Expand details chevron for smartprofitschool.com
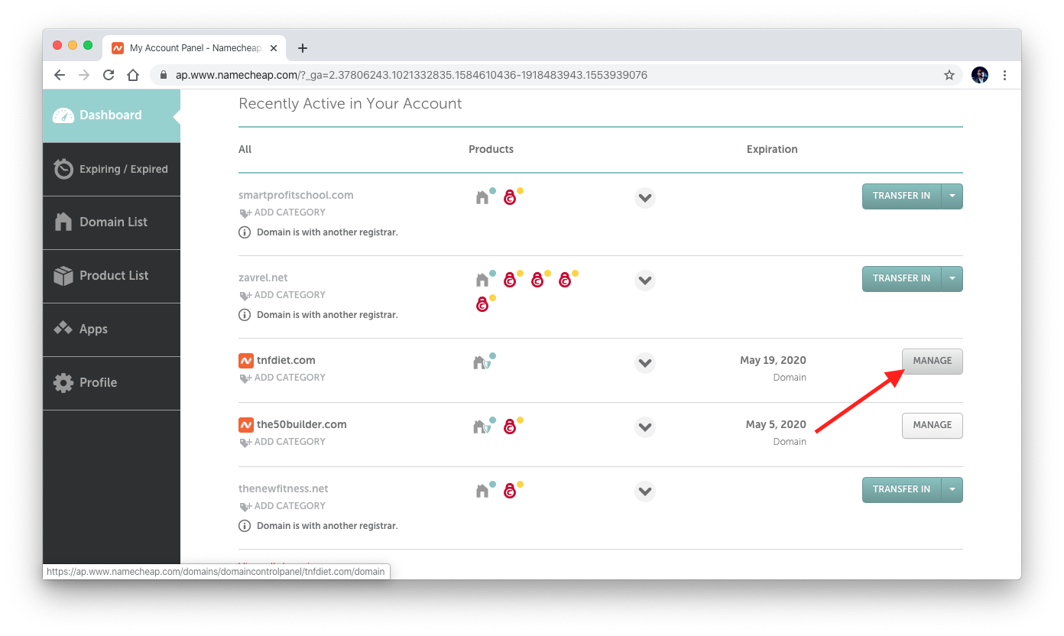The width and height of the screenshot is (1064, 636). point(645,198)
